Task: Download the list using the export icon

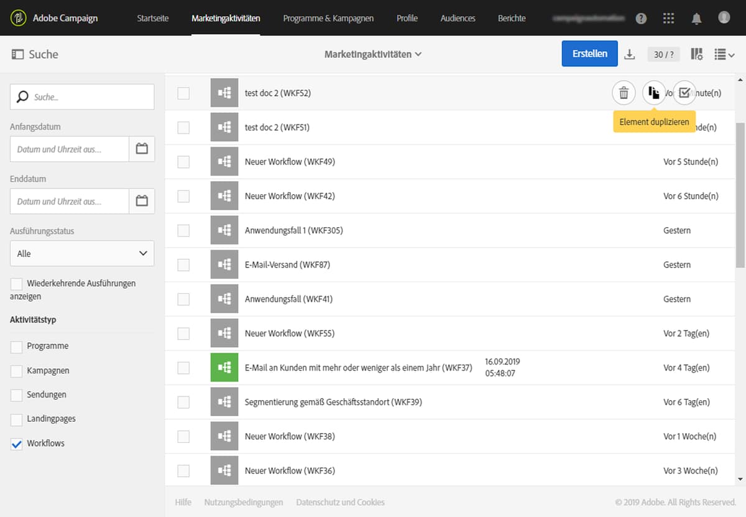Action: [x=629, y=54]
